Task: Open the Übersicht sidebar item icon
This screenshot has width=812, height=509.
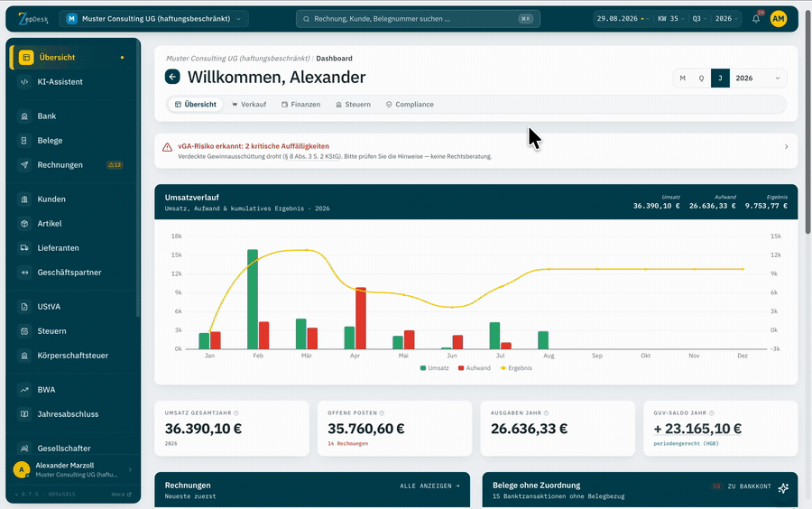Action: 26,58
